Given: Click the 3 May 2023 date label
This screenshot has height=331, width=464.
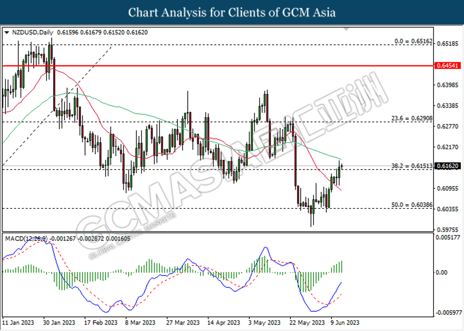Looking at the screenshot, I should pos(264,323).
